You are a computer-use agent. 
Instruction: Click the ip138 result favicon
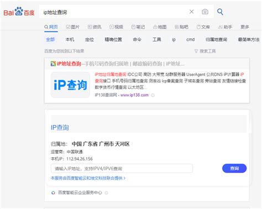53,64
